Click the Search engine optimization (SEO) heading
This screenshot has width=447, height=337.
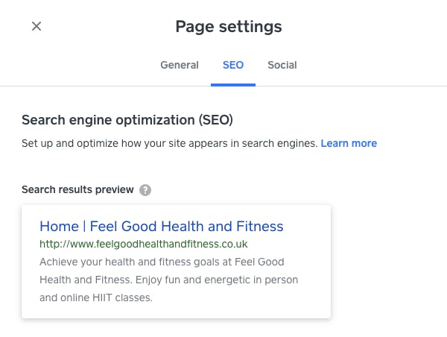point(127,120)
